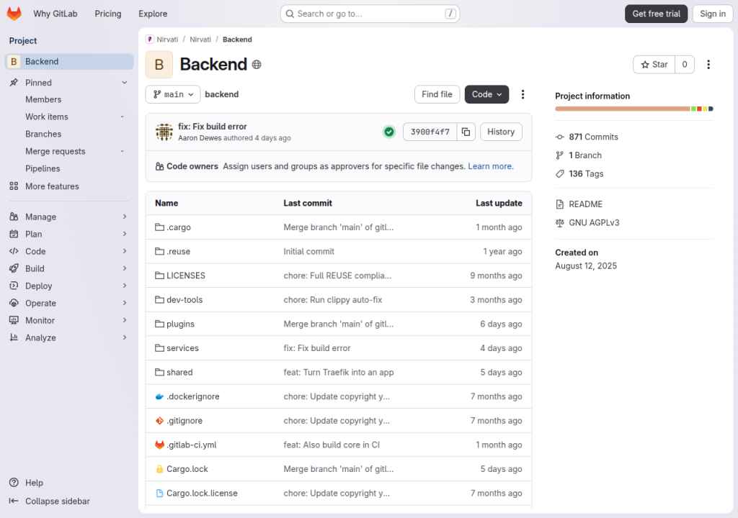Image resolution: width=738 pixels, height=518 pixels.
Task: Click the More features grid icon
Action: tap(14, 186)
